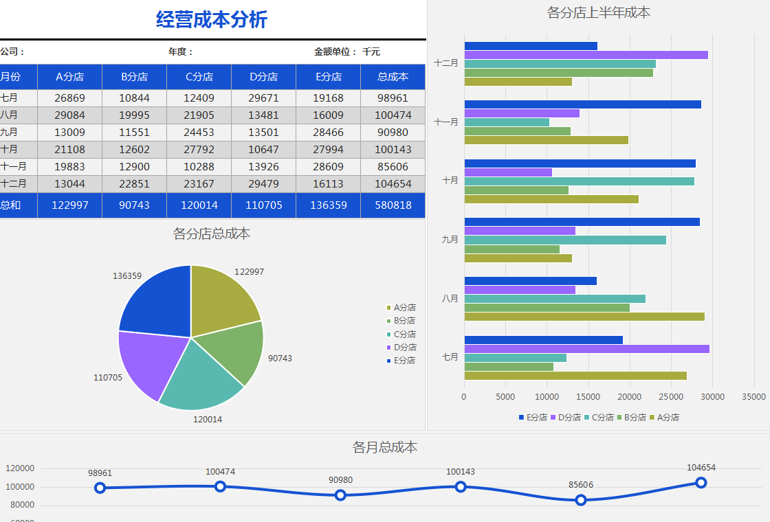The width and height of the screenshot is (770, 522).
Task: Select the grand total cell 580818
Action: [393, 205]
